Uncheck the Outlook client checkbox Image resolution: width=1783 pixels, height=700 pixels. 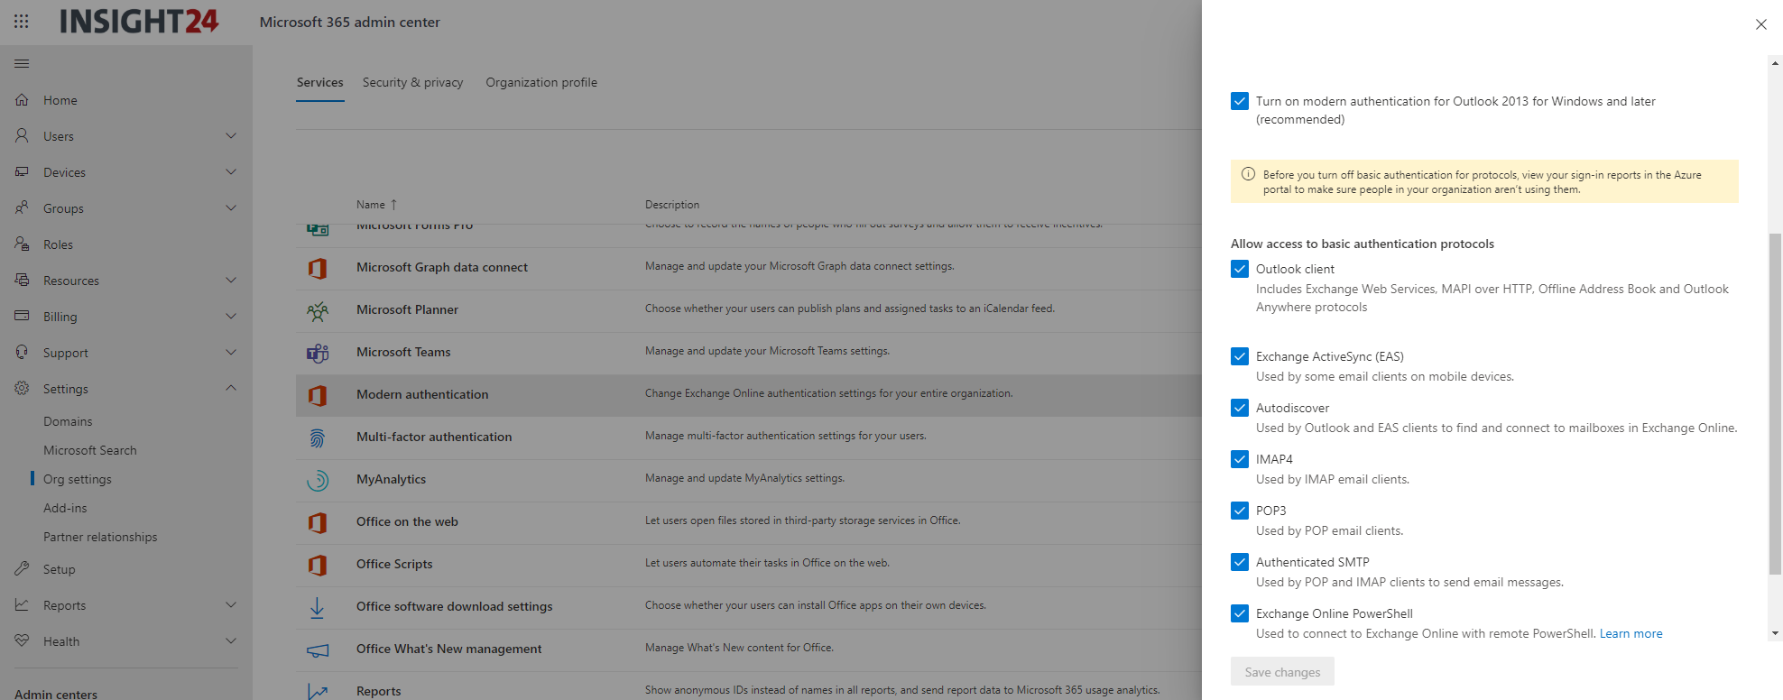click(x=1240, y=269)
